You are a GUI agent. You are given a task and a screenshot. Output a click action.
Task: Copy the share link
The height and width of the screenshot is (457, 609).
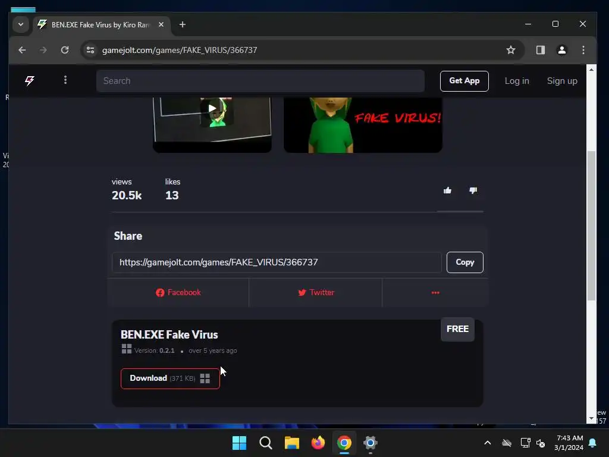465,262
